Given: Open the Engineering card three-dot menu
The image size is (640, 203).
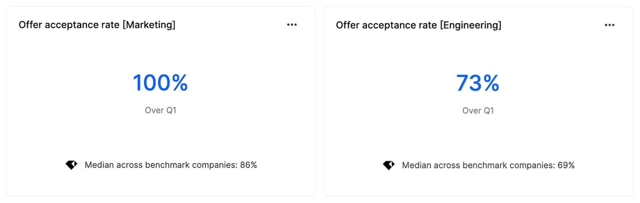Looking at the screenshot, I should [x=609, y=25].
